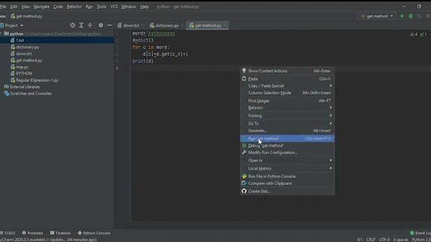431x242 pixels.
Task: Close the get method.py tab
Action: click(x=225, y=26)
